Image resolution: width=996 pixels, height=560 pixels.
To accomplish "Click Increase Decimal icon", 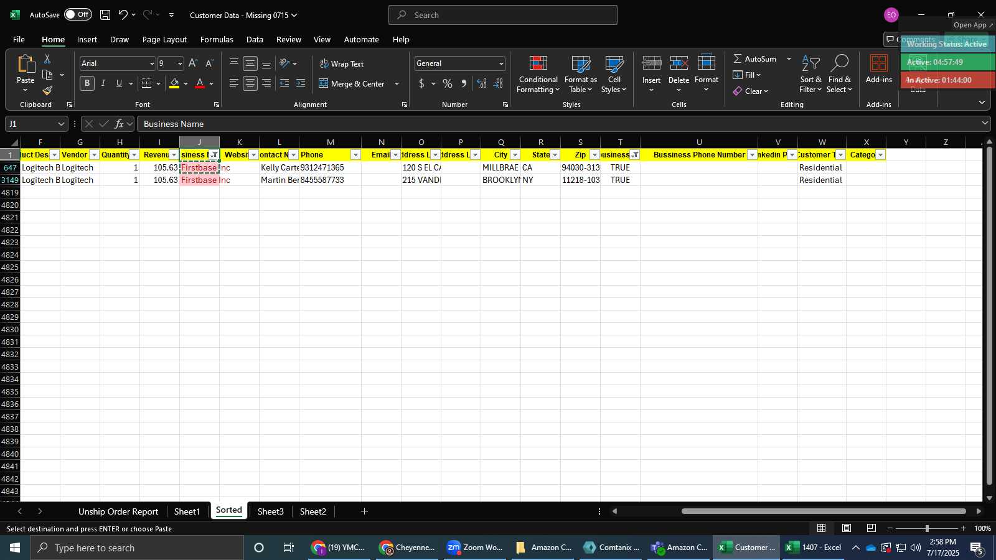I will pyautogui.click(x=482, y=83).
